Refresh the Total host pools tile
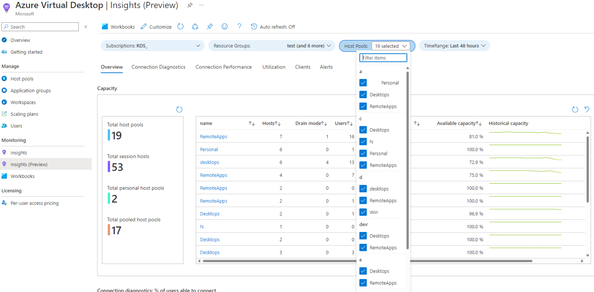Viewport: 594px width, 292px height. point(179,109)
